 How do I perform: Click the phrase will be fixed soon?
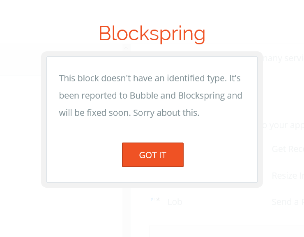(95, 113)
